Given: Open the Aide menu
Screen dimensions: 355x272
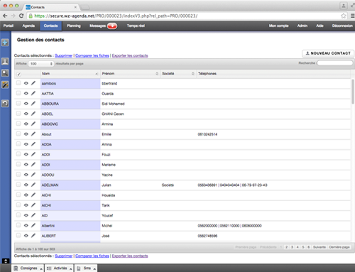Looking at the screenshot, I should pos(319,26).
